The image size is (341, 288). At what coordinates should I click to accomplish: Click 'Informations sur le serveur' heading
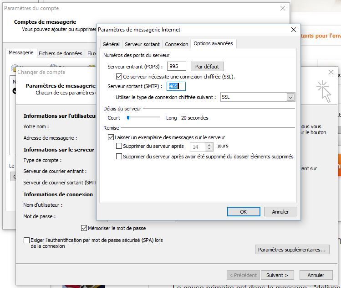[x=59, y=150]
